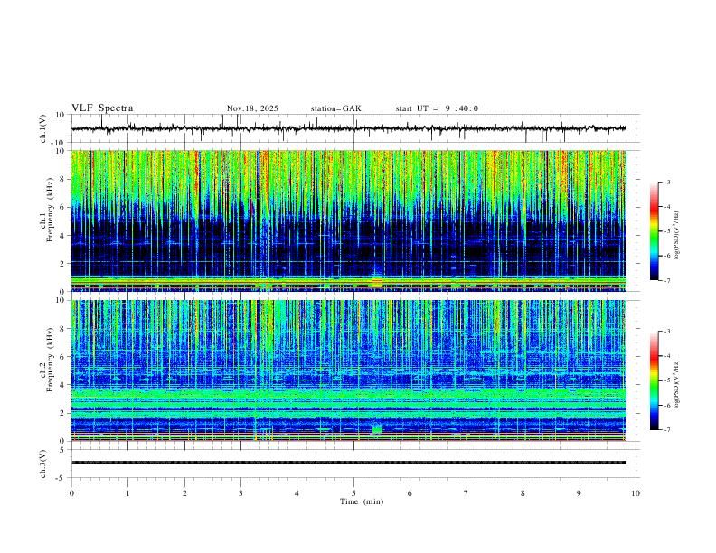Click the ch.1 spectrogram plot
This screenshot has width=716, height=553.
point(348,220)
